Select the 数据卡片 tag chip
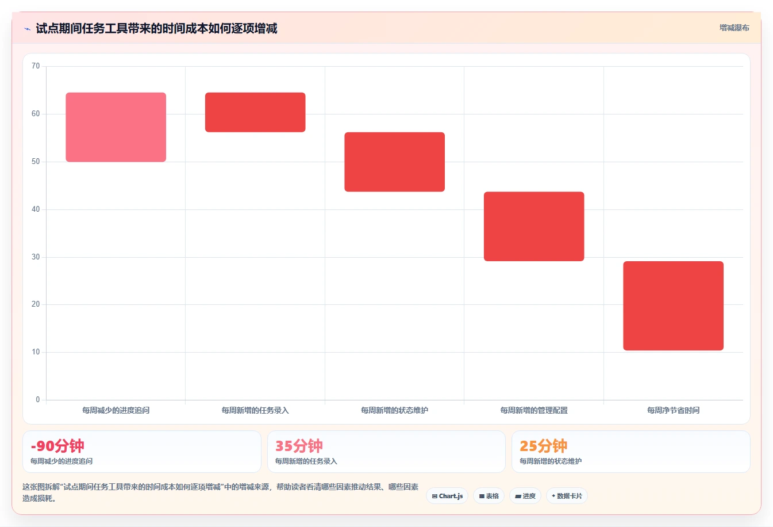773x527 pixels. click(x=567, y=496)
